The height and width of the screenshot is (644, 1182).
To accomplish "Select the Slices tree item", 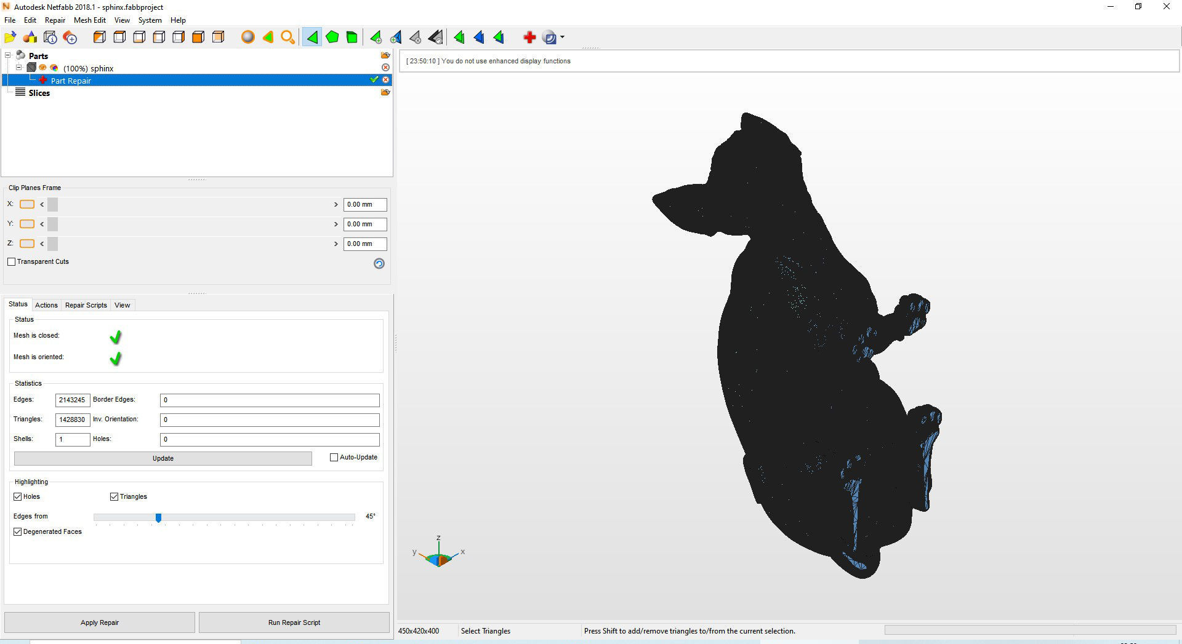I will pos(39,93).
